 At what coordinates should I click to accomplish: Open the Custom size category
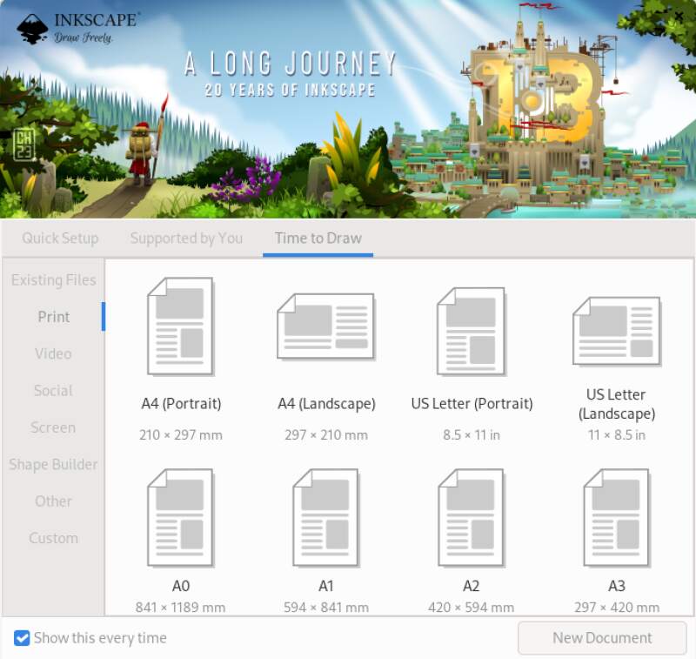[53, 538]
